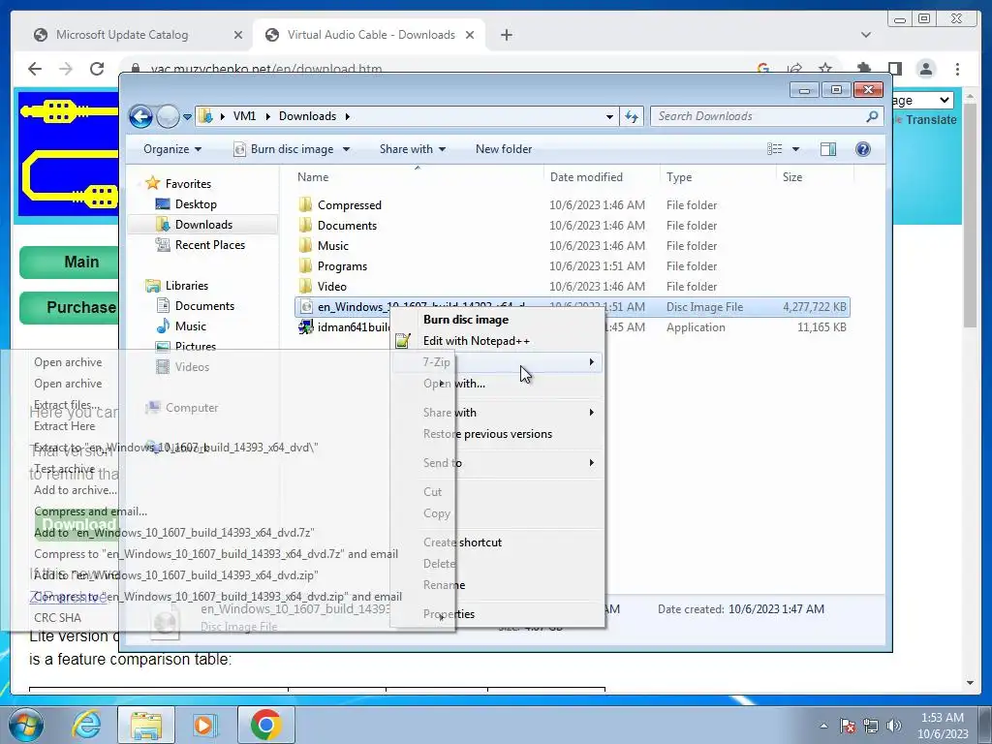The height and width of the screenshot is (744, 992).
Task: Choose Extract Here in 7-Zip submenu
Action: pos(65,426)
